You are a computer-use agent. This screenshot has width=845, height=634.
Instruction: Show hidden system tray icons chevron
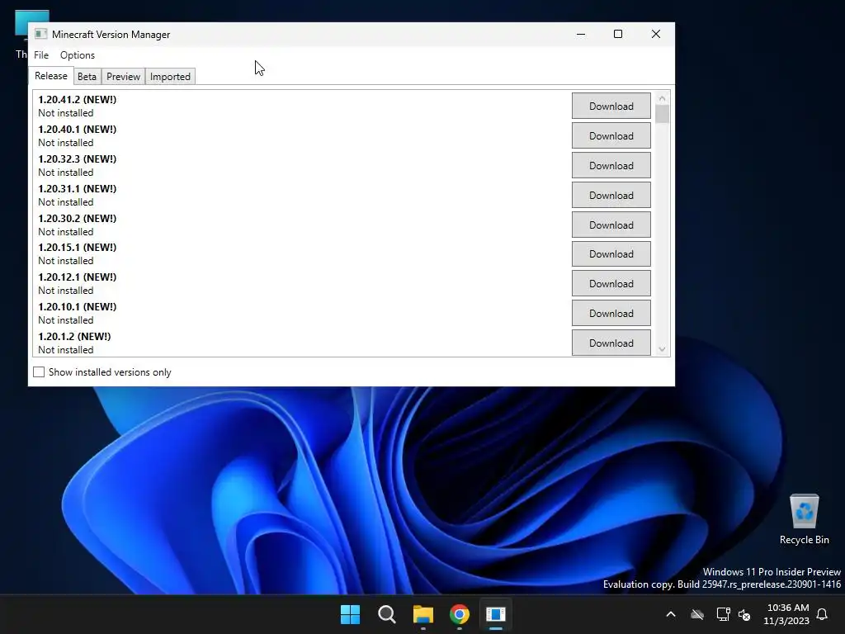coord(671,614)
